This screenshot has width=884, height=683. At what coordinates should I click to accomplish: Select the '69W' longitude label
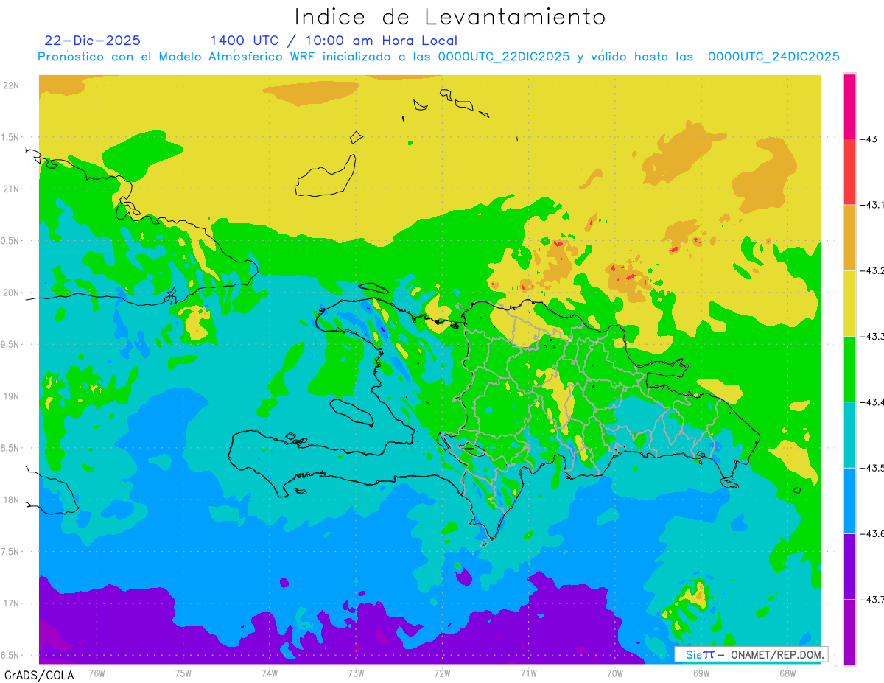[x=701, y=673]
